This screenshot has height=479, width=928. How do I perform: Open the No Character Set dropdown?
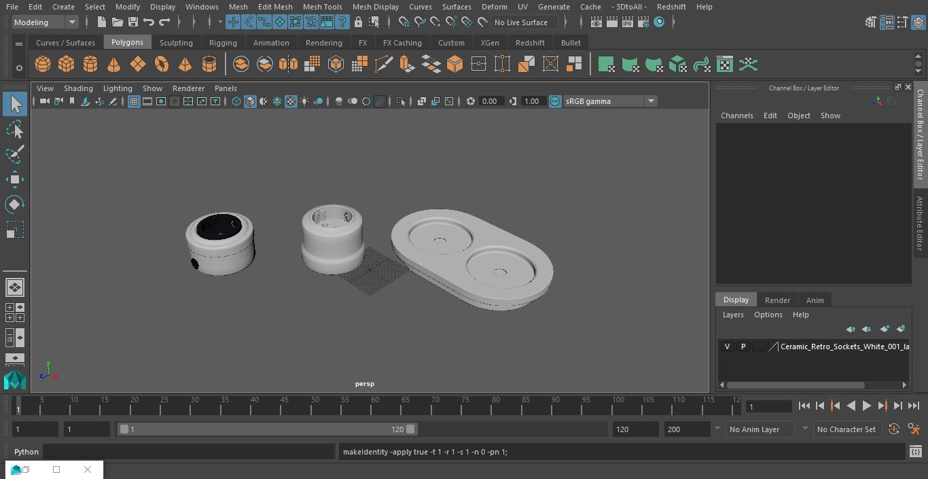tap(846, 429)
